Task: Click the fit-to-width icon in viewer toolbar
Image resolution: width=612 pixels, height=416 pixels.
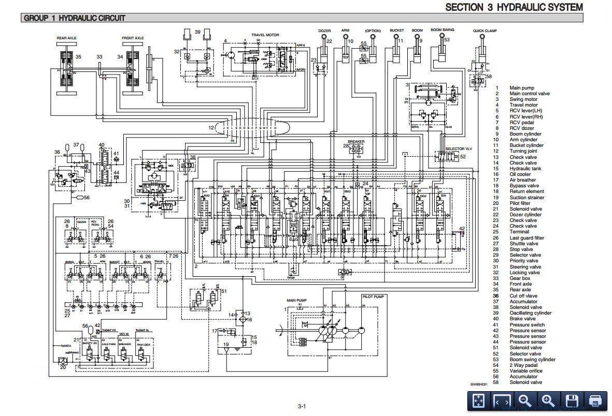Action: [501, 401]
